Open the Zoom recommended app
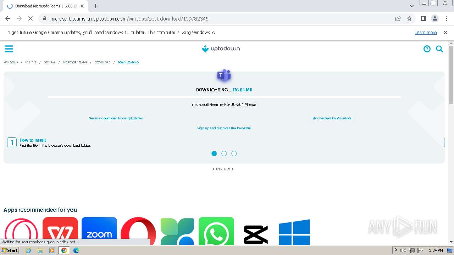Viewport: 454px width, 255px height. [x=99, y=231]
